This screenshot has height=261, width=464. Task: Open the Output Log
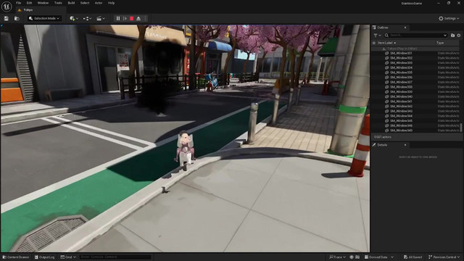tap(44, 257)
